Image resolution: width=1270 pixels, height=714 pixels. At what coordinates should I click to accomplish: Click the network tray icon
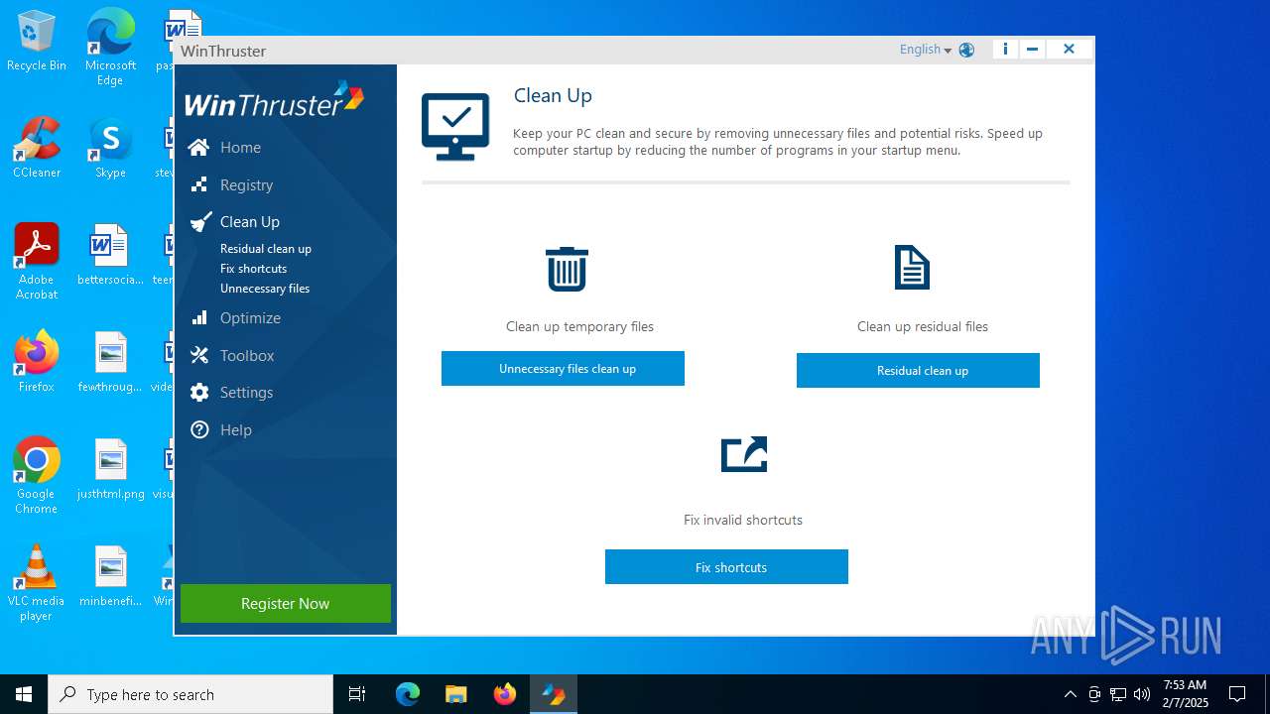coord(1118,694)
